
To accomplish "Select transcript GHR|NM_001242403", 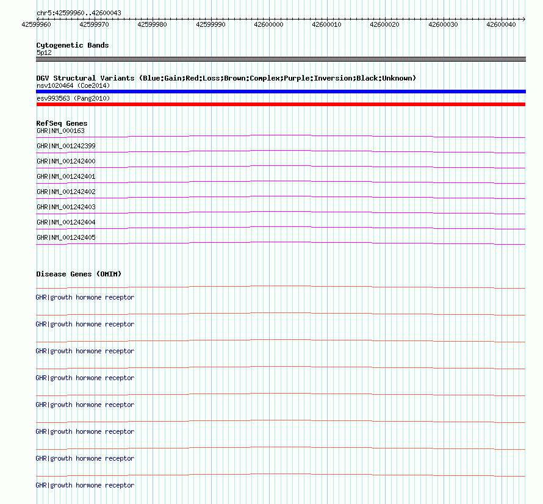I will coord(66,207).
